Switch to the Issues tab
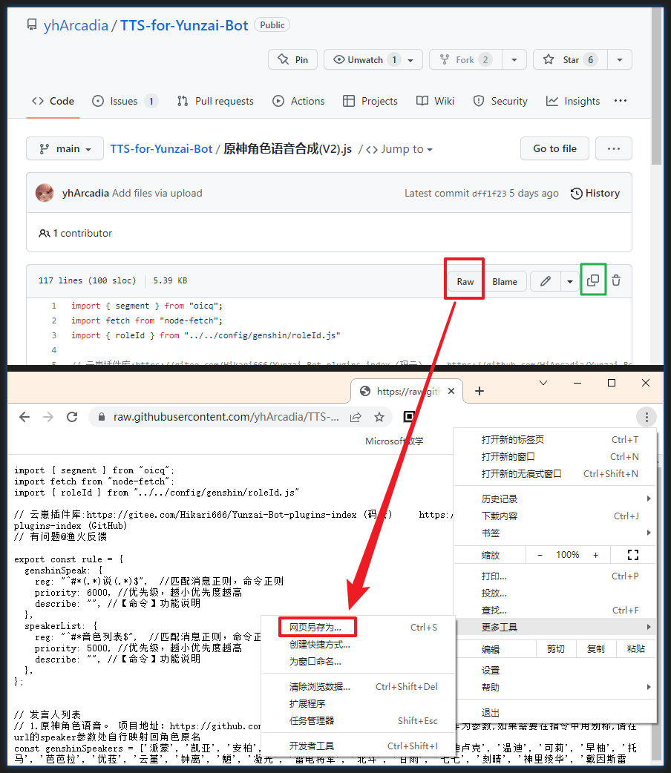The height and width of the screenshot is (773, 671). point(125,101)
